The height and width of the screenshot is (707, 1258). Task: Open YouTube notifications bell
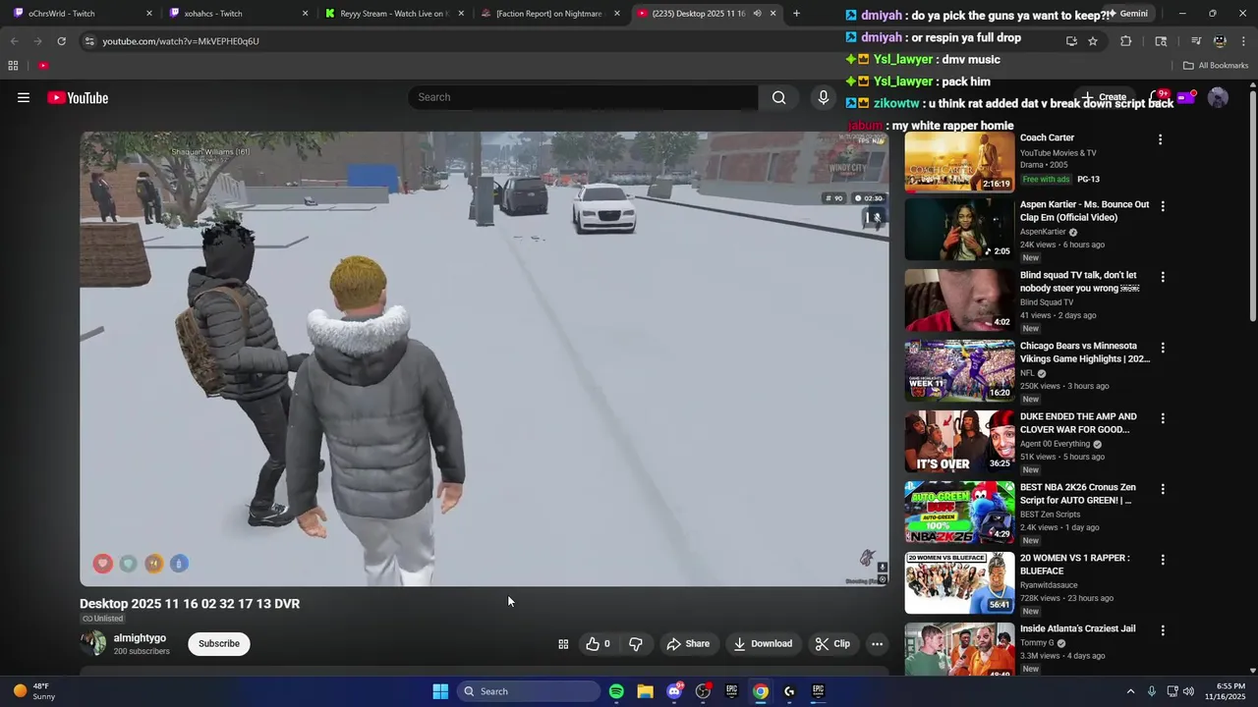tap(1158, 97)
